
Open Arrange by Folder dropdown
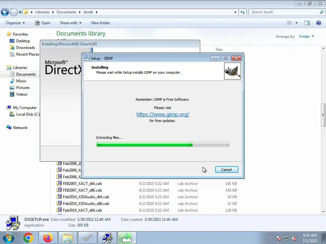(307, 36)
